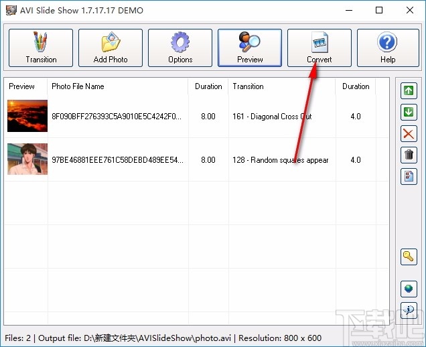Viewport: 426px width, 347px height.
Task: Click Resolution: 800 x 600 in status bar
Action: point(280,338)
